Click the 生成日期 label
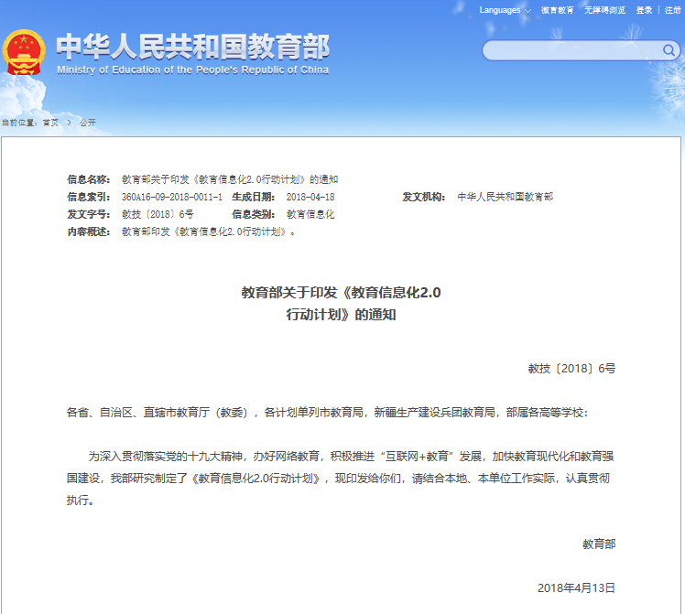 (254, 197)
